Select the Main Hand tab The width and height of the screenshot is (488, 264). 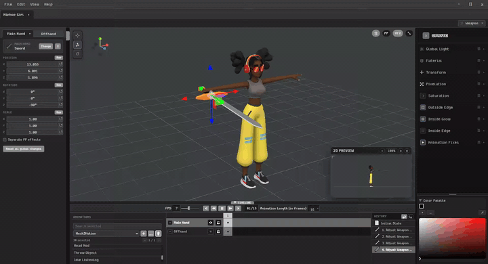click(16, 34)
